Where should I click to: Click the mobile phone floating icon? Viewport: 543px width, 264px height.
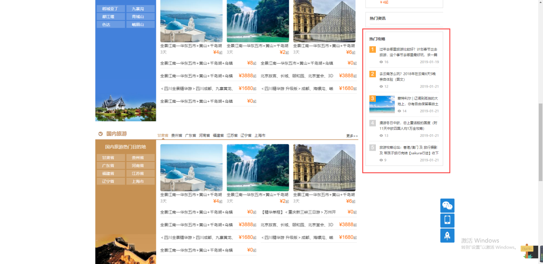(x=447, y=220)
